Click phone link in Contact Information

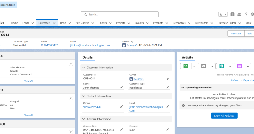click(92, 107)
